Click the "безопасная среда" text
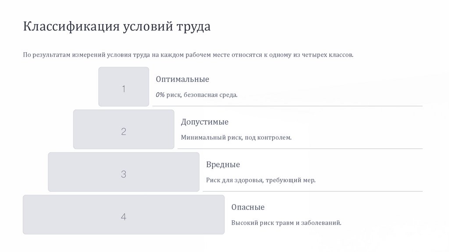This screenshot has width=449, height=252. coord(210,95)
